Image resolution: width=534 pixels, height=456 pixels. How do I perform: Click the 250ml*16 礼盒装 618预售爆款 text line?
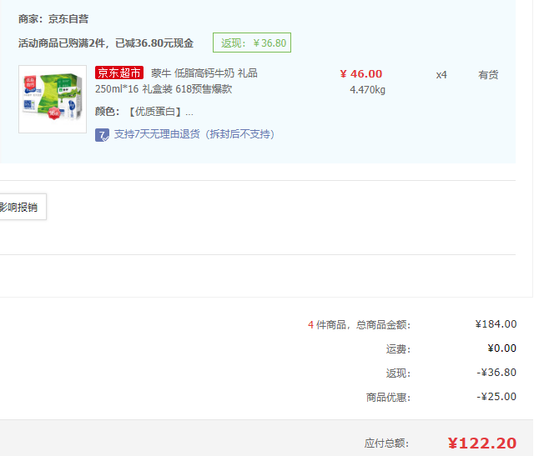pos(164,89)
